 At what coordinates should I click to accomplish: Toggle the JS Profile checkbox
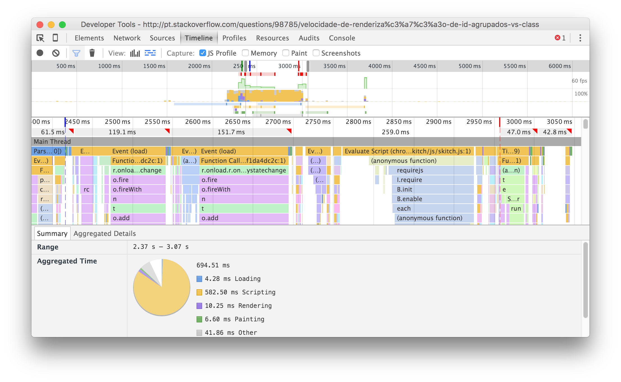pos(202,53)
